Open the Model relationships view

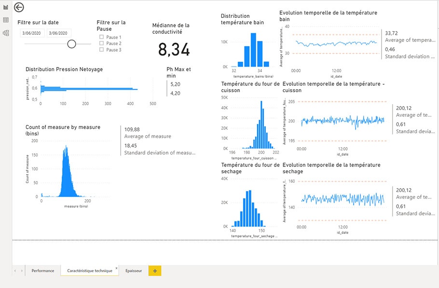(x=6, y=33)
